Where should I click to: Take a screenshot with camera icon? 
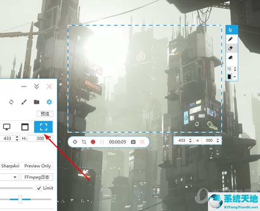(133, 142)
